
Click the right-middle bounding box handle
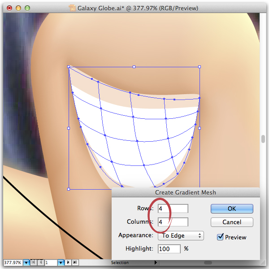click(200, 128)
